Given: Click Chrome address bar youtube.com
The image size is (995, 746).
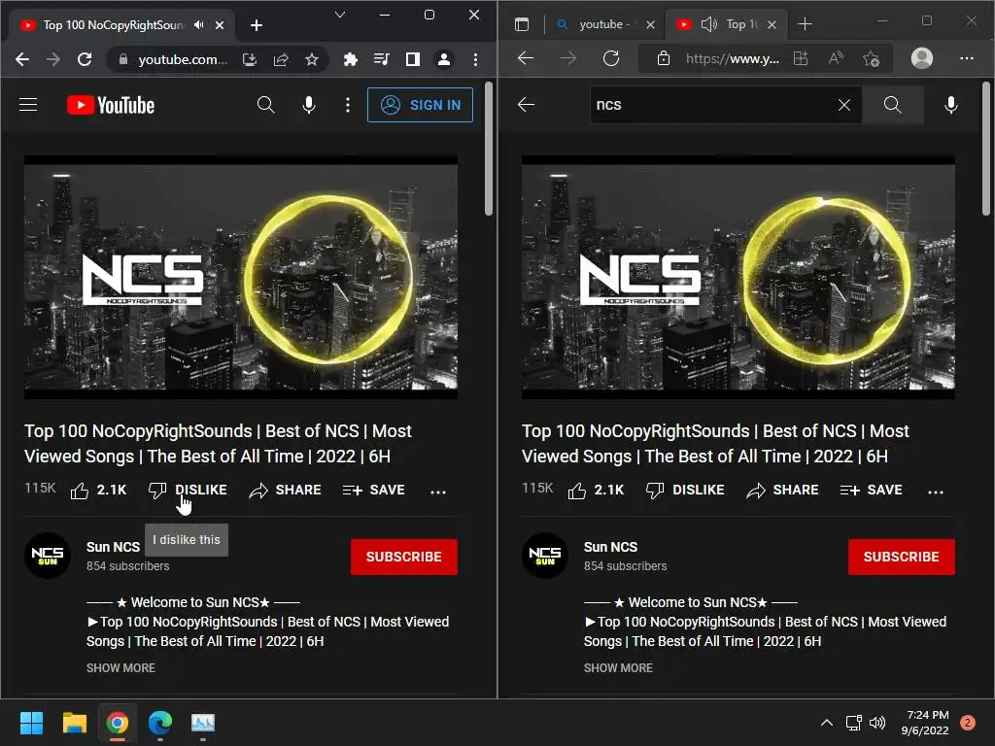Looking at the screenshot, I should pos(182,59).
